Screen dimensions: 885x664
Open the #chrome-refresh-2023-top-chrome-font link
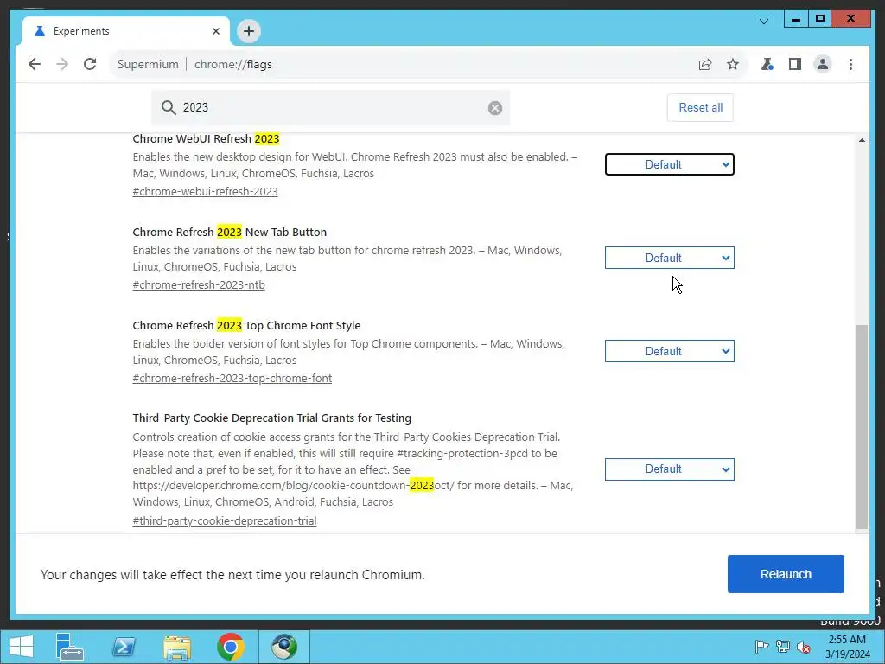(x=232, y=379)
